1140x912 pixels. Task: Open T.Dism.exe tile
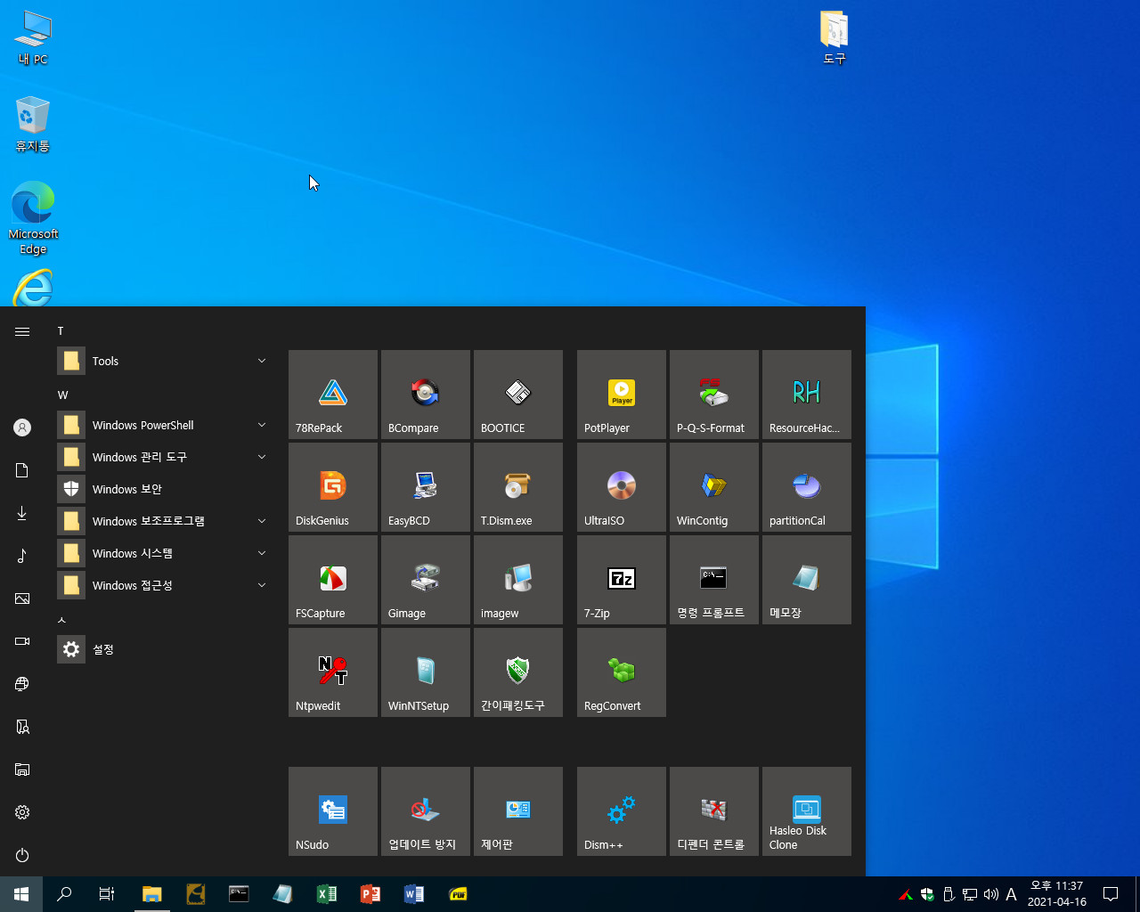tap(518, 487)
